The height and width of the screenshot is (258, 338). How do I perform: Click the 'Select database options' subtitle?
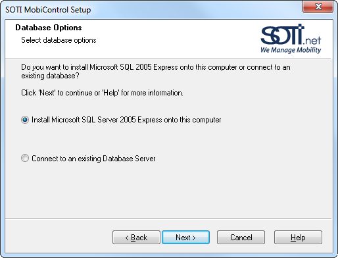click(59, 40)
